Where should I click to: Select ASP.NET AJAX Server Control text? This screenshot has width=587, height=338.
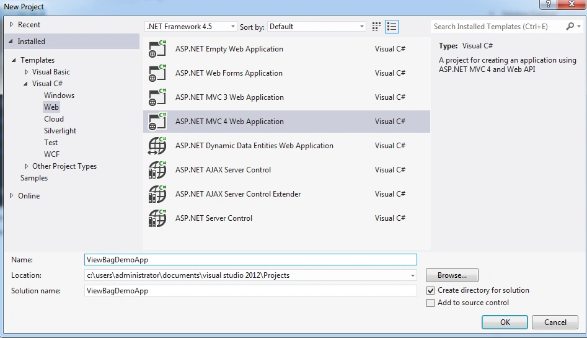(223, 170)
